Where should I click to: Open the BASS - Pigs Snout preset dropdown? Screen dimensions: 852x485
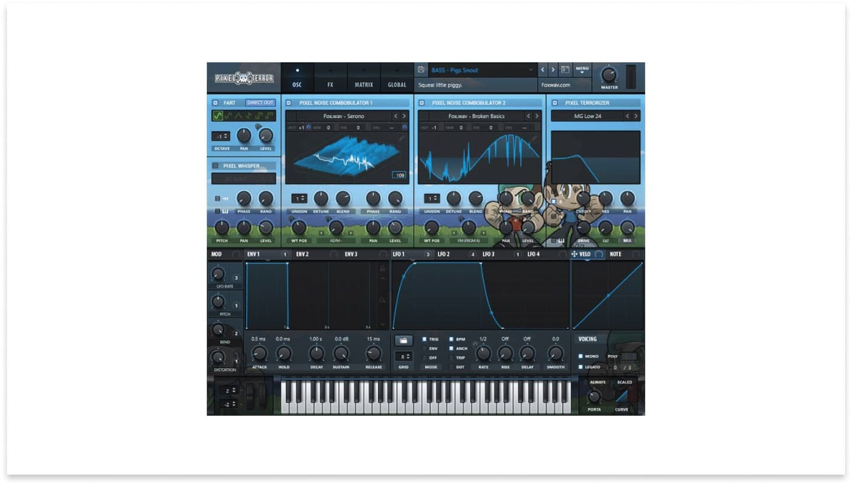click(482, 70)
